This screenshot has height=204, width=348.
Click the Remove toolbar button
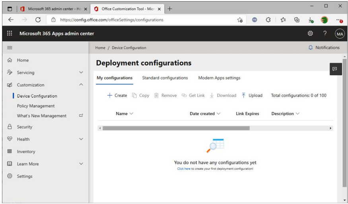165,96
